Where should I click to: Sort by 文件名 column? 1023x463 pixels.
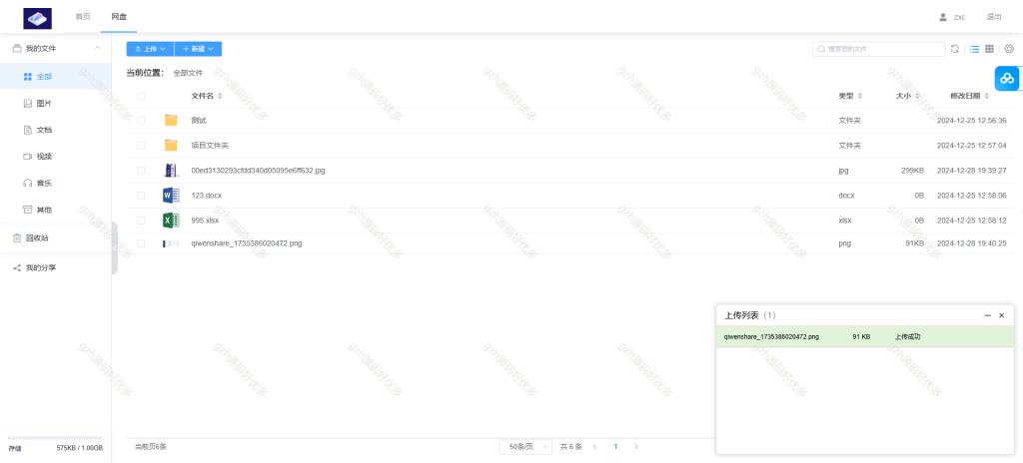(206, 96)
